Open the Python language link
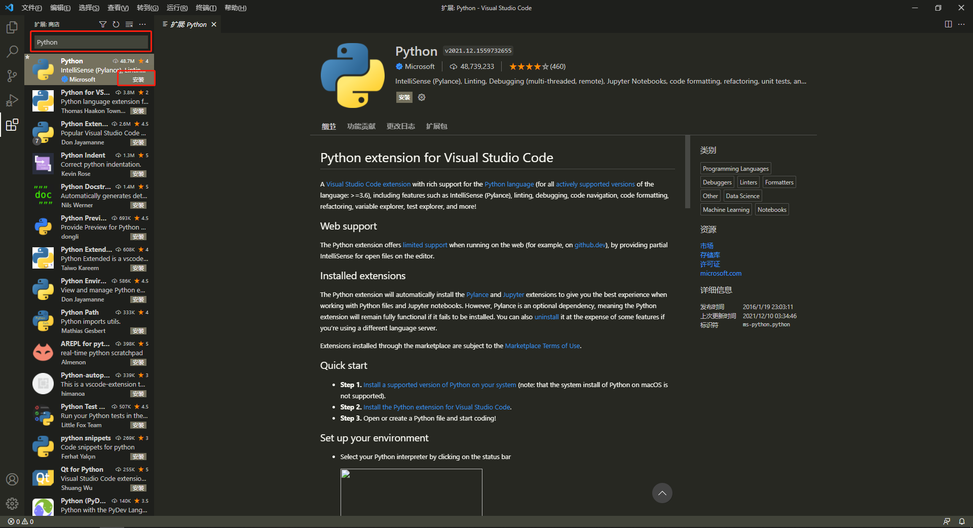This screenshot has width=973, height=528. (x=509, y=184)
